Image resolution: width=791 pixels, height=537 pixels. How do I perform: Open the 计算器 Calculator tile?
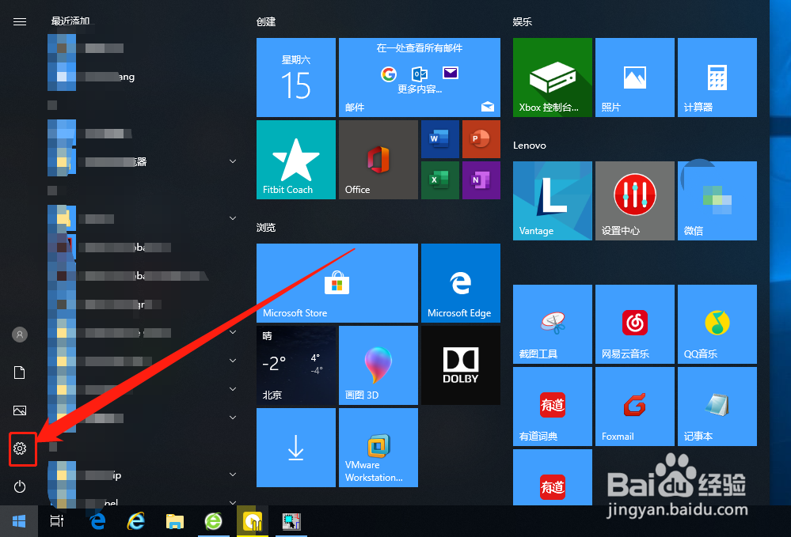(x=717, y=77)
